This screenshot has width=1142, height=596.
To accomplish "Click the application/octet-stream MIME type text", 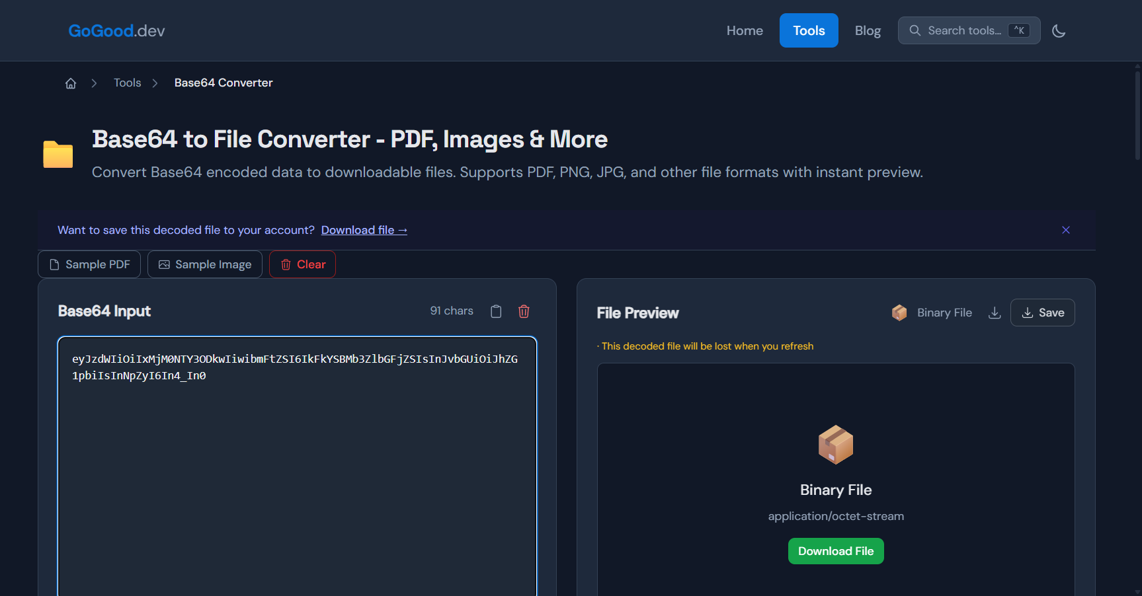I will [836, 516].
